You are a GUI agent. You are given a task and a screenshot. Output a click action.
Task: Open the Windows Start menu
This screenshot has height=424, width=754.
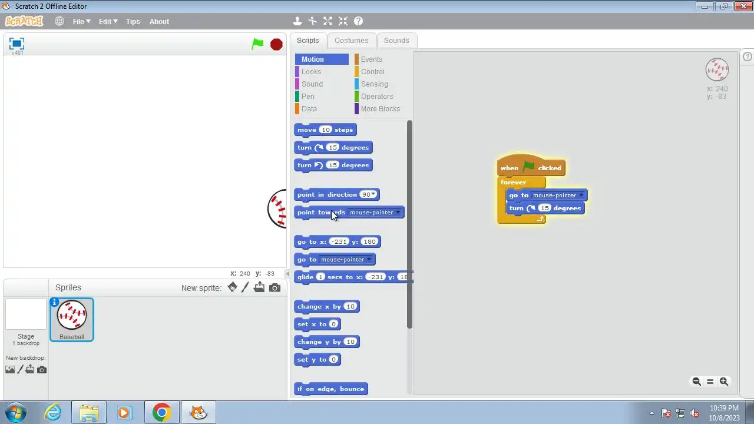[15, 412]
